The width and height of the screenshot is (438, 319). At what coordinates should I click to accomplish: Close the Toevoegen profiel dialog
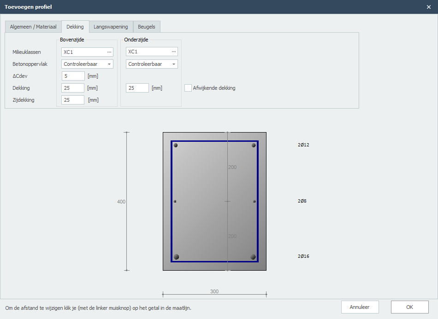click(428, 7)
